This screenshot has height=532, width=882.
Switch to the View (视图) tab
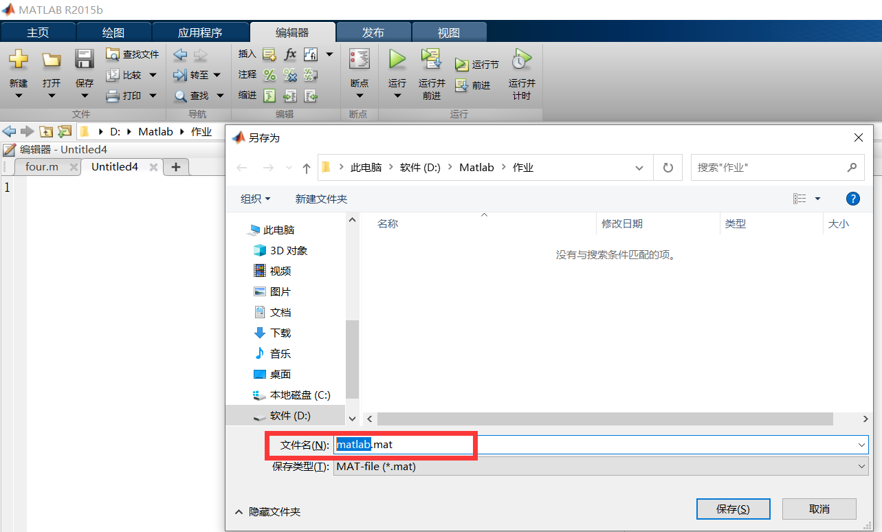[x=449, y=32]
